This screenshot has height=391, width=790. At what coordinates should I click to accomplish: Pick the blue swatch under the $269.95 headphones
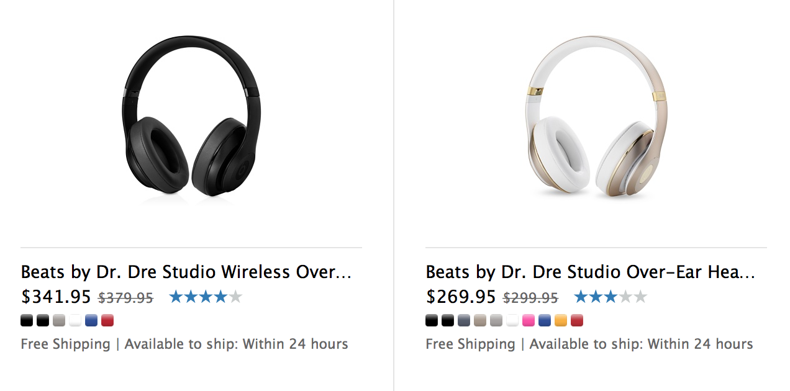pos(545,321)
